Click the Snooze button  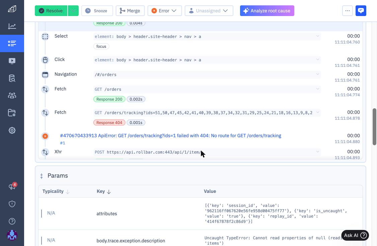pyautogui.click(x=97, y=11)
